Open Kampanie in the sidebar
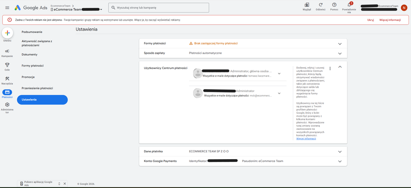The width and height of the screenshot is (411, 188). point(7,53)
